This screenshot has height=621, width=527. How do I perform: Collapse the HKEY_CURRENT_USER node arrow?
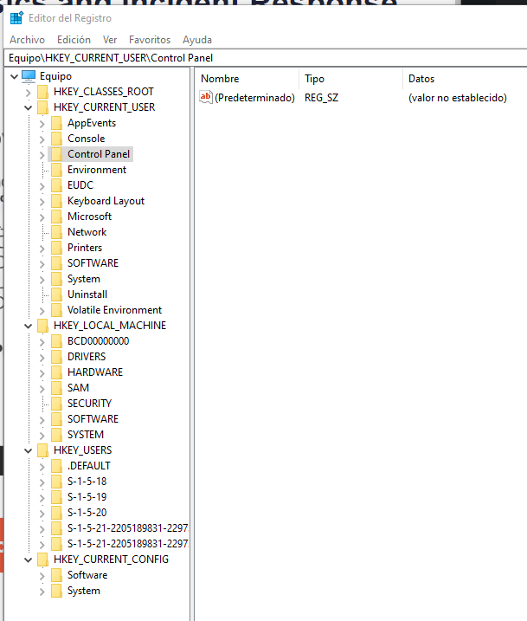(28, 107)
